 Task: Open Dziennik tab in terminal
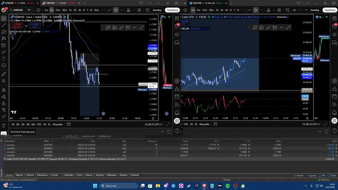tap(135, 175)
